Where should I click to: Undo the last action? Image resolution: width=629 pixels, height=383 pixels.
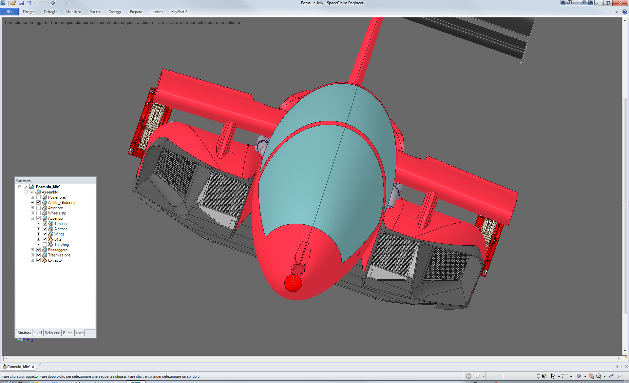(29, 3)
